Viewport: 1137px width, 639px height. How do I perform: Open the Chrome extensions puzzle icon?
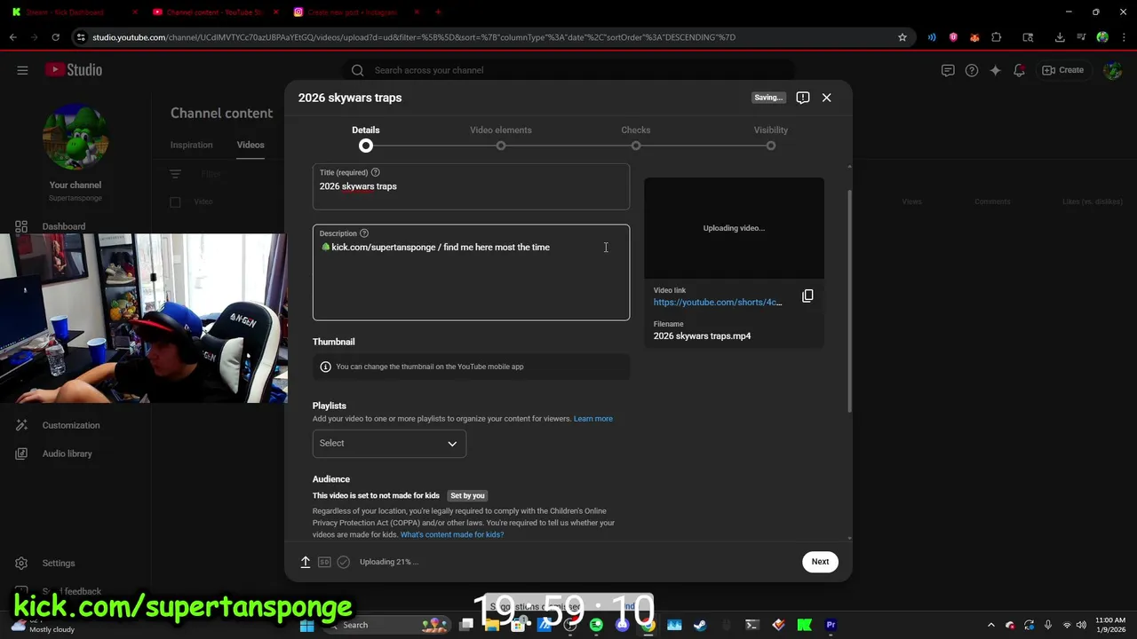996,37
